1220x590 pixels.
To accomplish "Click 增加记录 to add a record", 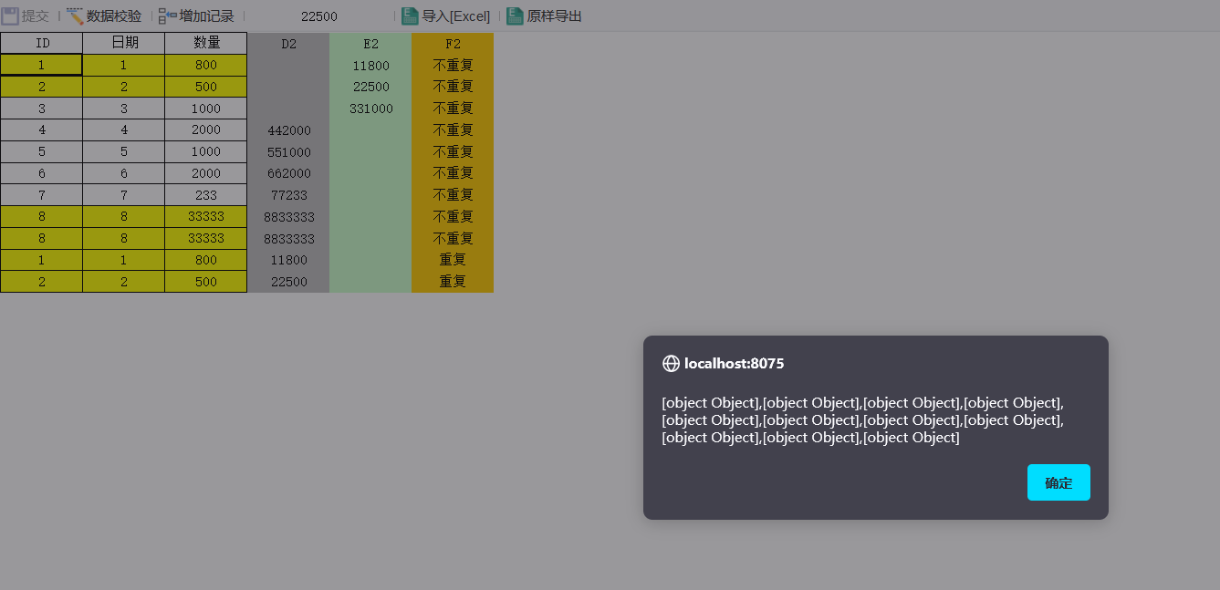I will (x=196, y=16).
